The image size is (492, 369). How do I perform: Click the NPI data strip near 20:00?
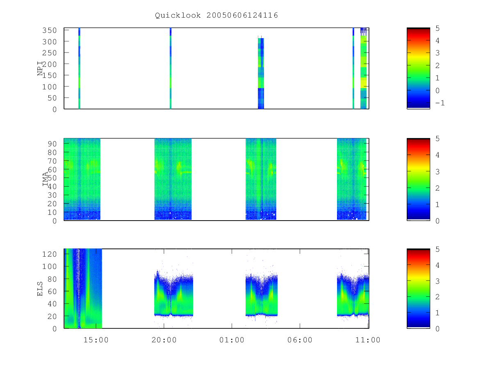click(x=171, y=68)
